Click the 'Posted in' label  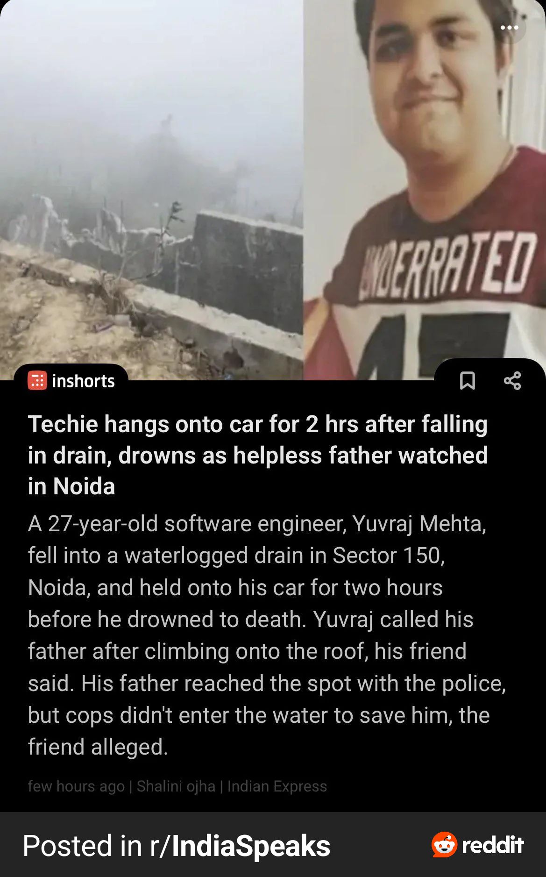[x=82, y=846]
